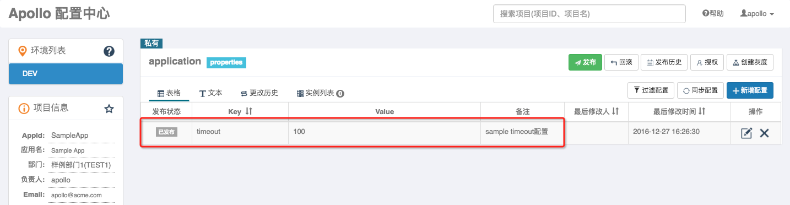Screen dimensions: 790x205
Task: Sort by Key column arrows
Action: coord(248,111)
